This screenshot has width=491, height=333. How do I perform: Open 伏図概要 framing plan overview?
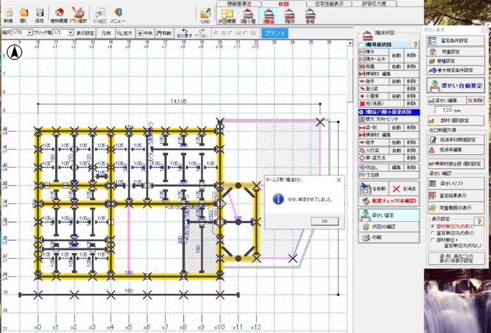227,16
